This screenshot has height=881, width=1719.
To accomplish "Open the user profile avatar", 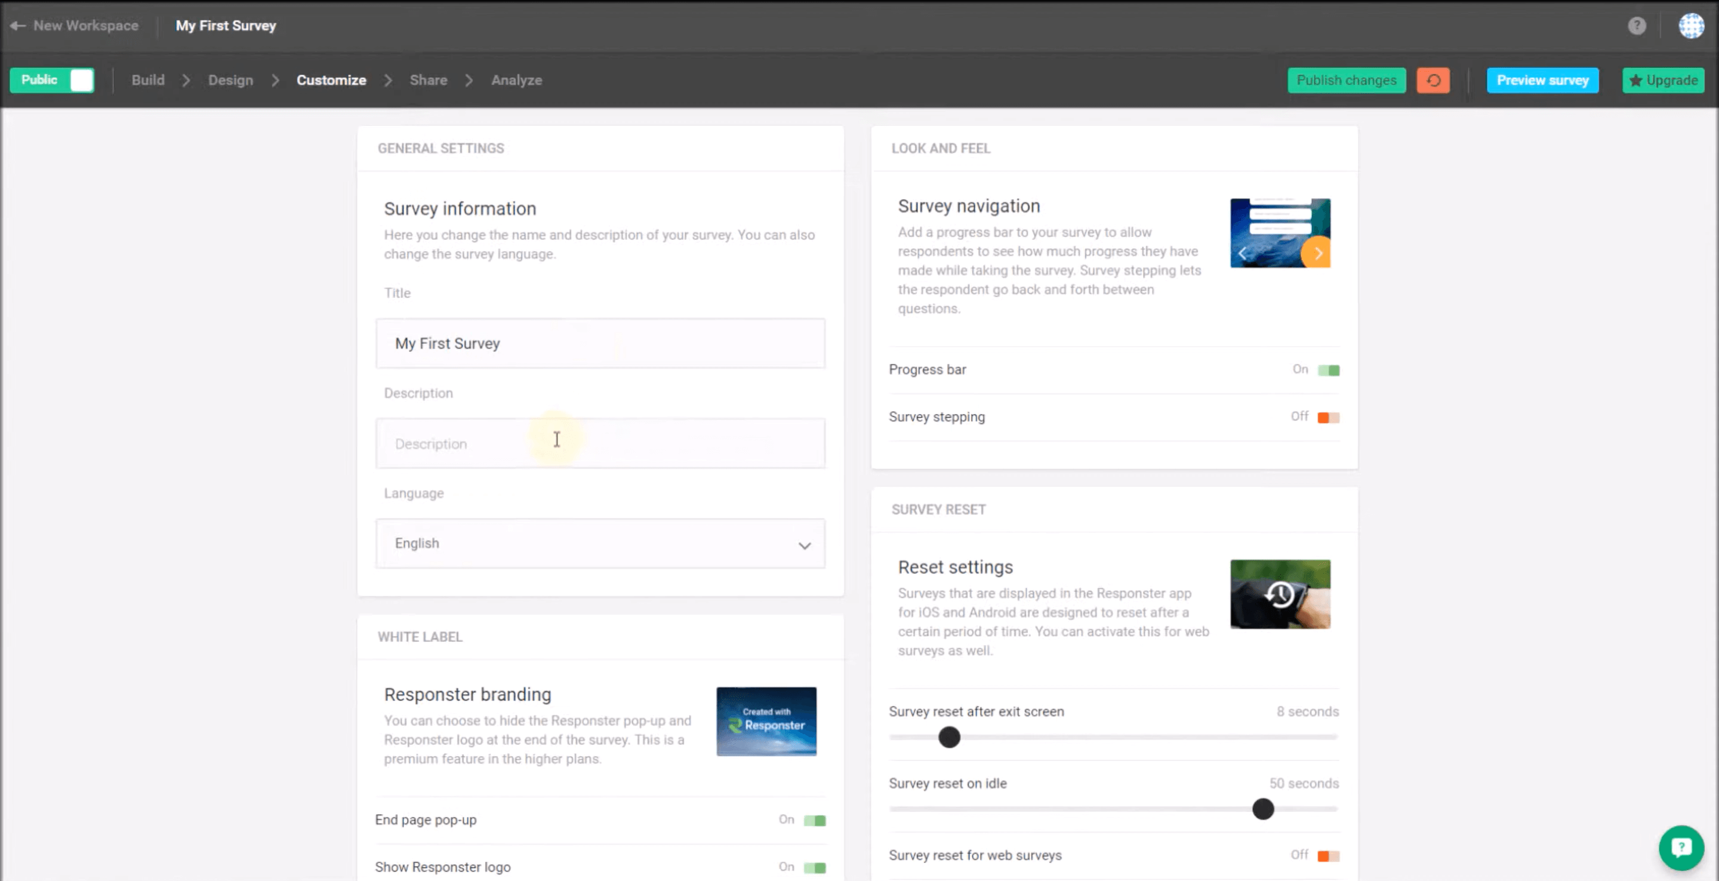I will (x=1691, y=25).
